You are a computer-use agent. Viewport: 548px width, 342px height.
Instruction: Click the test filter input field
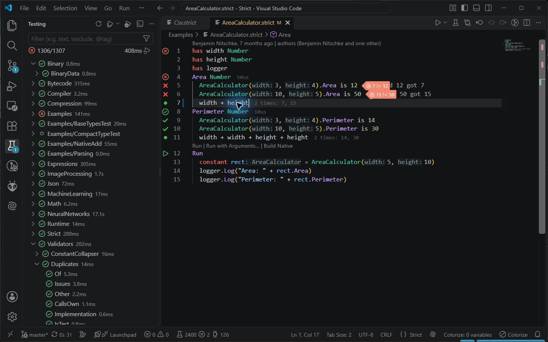(x=85, y=39)
